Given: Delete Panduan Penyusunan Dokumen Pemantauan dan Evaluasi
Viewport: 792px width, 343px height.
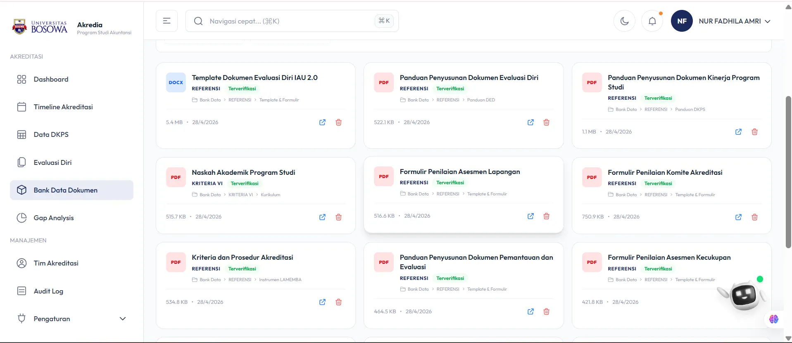Looking at the screenshot, I should click(547, 312).
